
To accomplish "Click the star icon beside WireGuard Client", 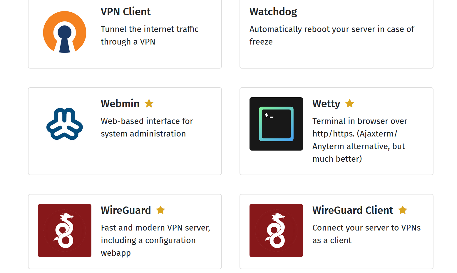I will pyautogui.click(x=403, y=210).
